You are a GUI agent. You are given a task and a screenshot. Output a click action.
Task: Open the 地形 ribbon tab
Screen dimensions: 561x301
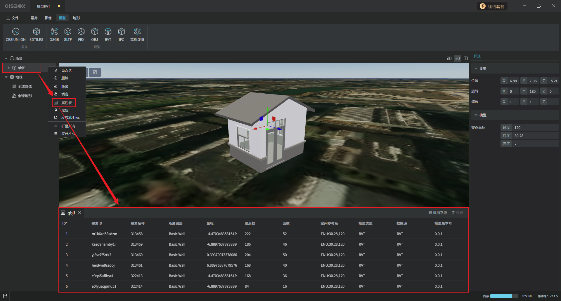click(76, 18)
